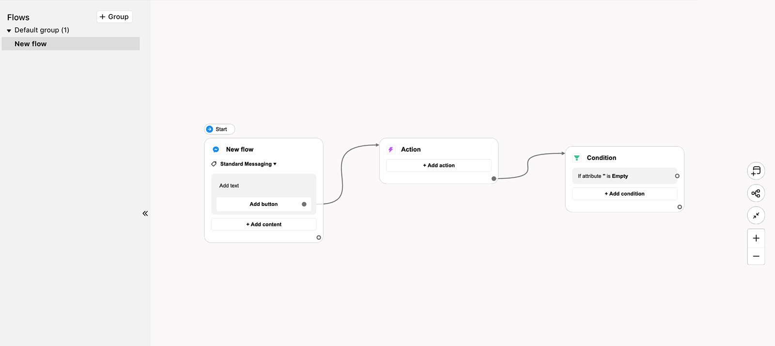Click the fit-to-screen collapse icon
The width and height of the screenshot is (775, 346).
pyautogui.click(x=756, y=215)
